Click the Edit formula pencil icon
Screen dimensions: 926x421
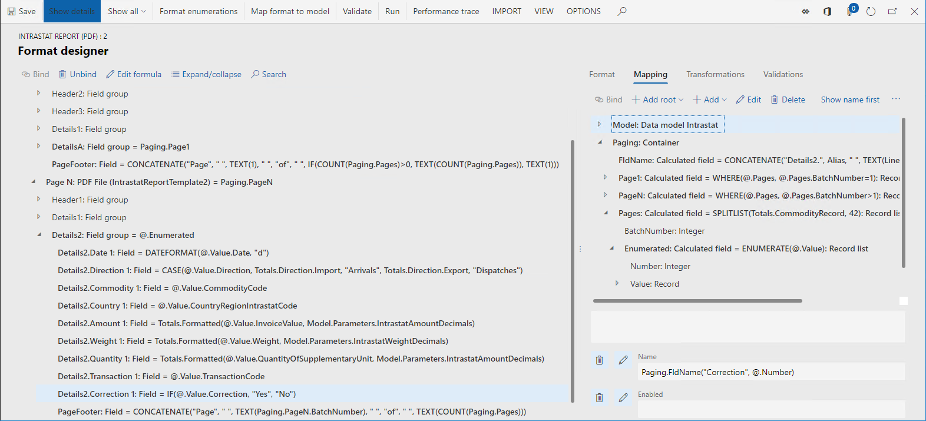[110, 74]
